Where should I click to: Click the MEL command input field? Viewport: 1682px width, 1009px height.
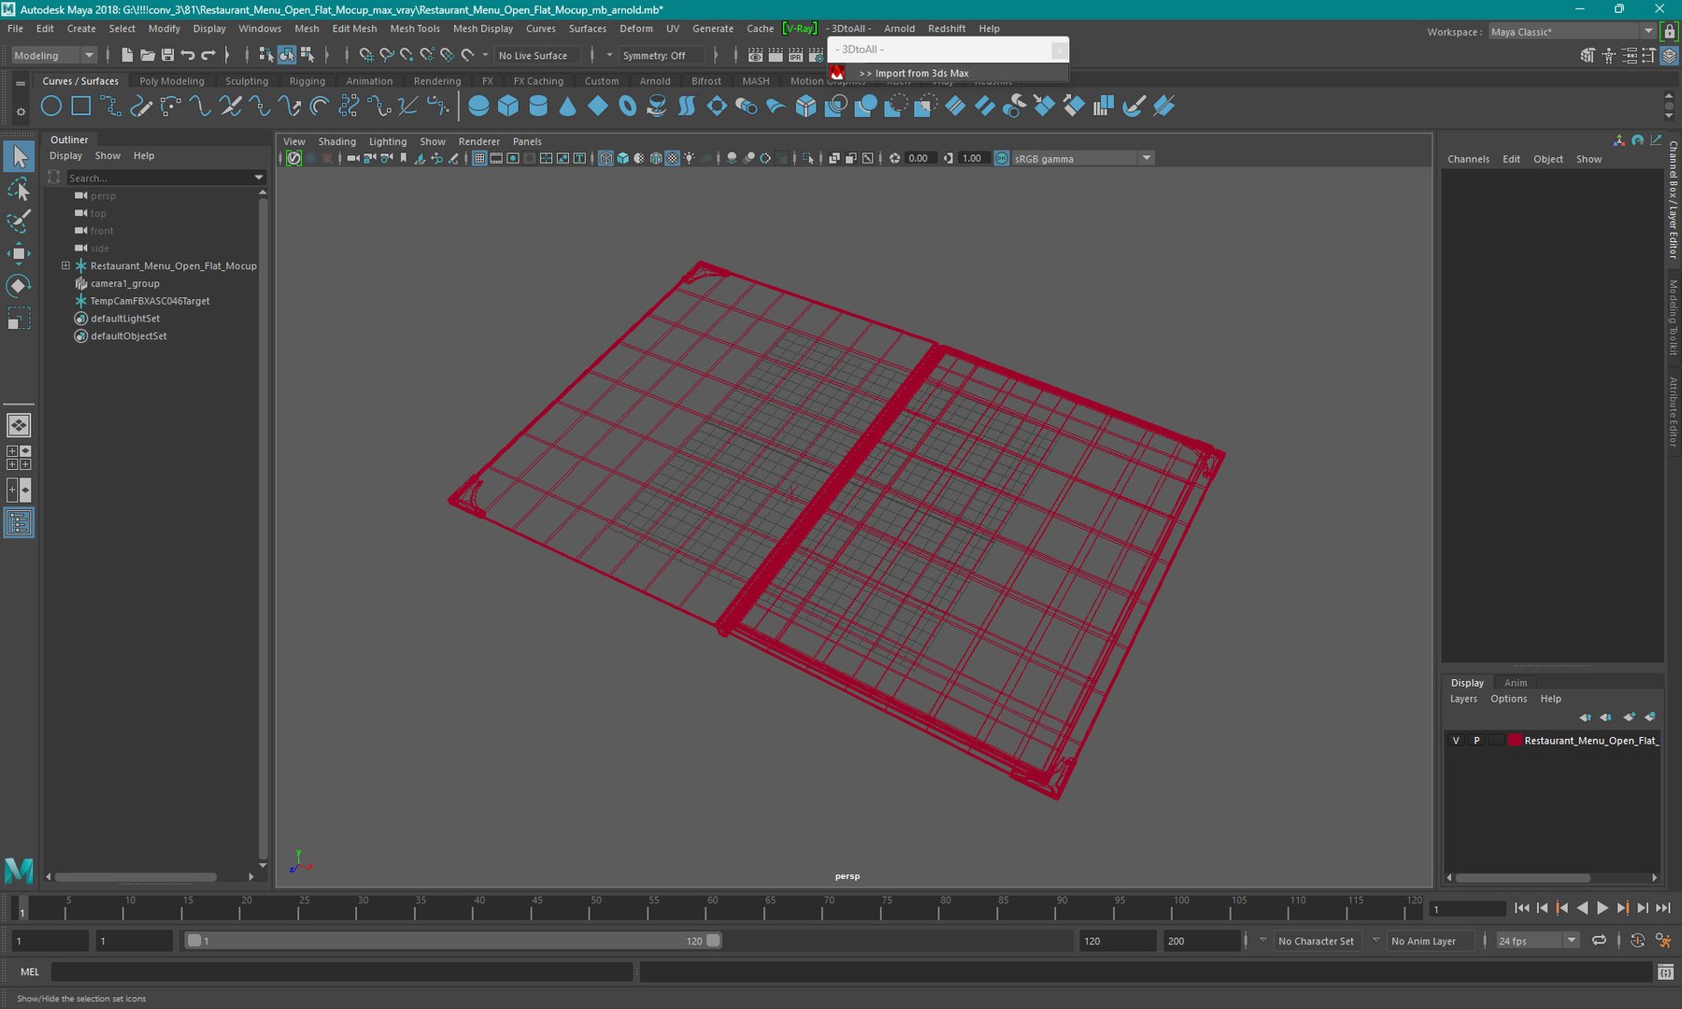[342, 973]
